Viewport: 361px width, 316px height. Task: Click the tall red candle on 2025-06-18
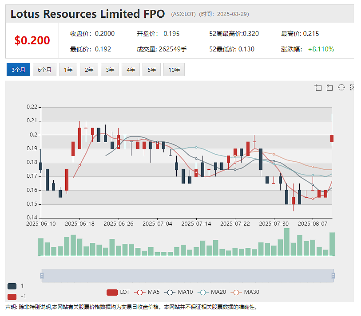click(x=79, y=138)
